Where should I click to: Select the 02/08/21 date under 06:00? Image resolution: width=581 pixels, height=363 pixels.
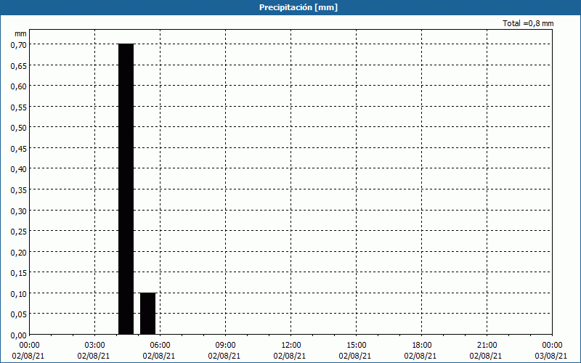pos(159,356)
